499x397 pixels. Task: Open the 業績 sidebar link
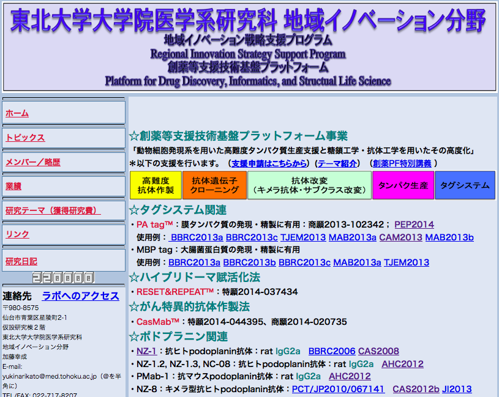tap(13, 186)
